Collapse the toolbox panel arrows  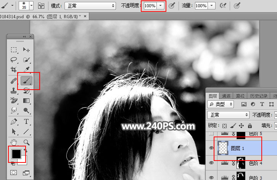pyautogui.click(x=24, y=37)
